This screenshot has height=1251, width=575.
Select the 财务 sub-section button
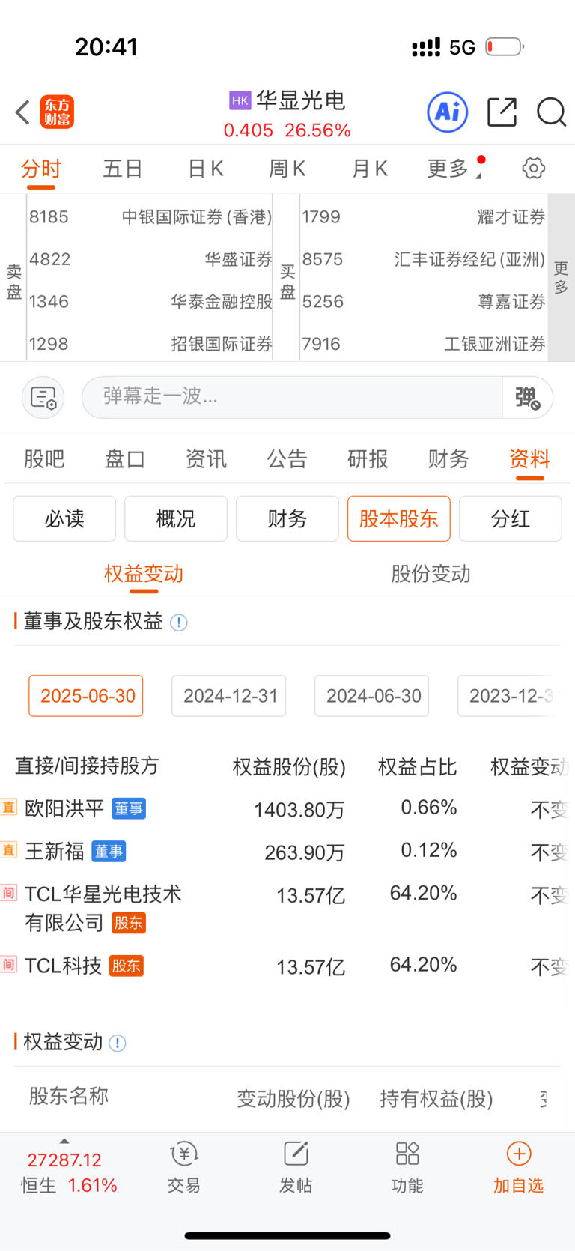(287, 518)
